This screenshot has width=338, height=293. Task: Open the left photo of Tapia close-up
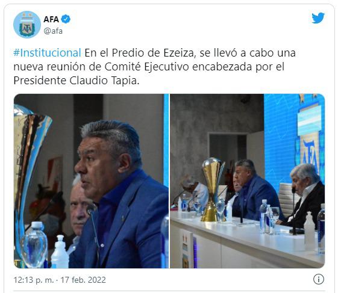(x=91, y=181)
